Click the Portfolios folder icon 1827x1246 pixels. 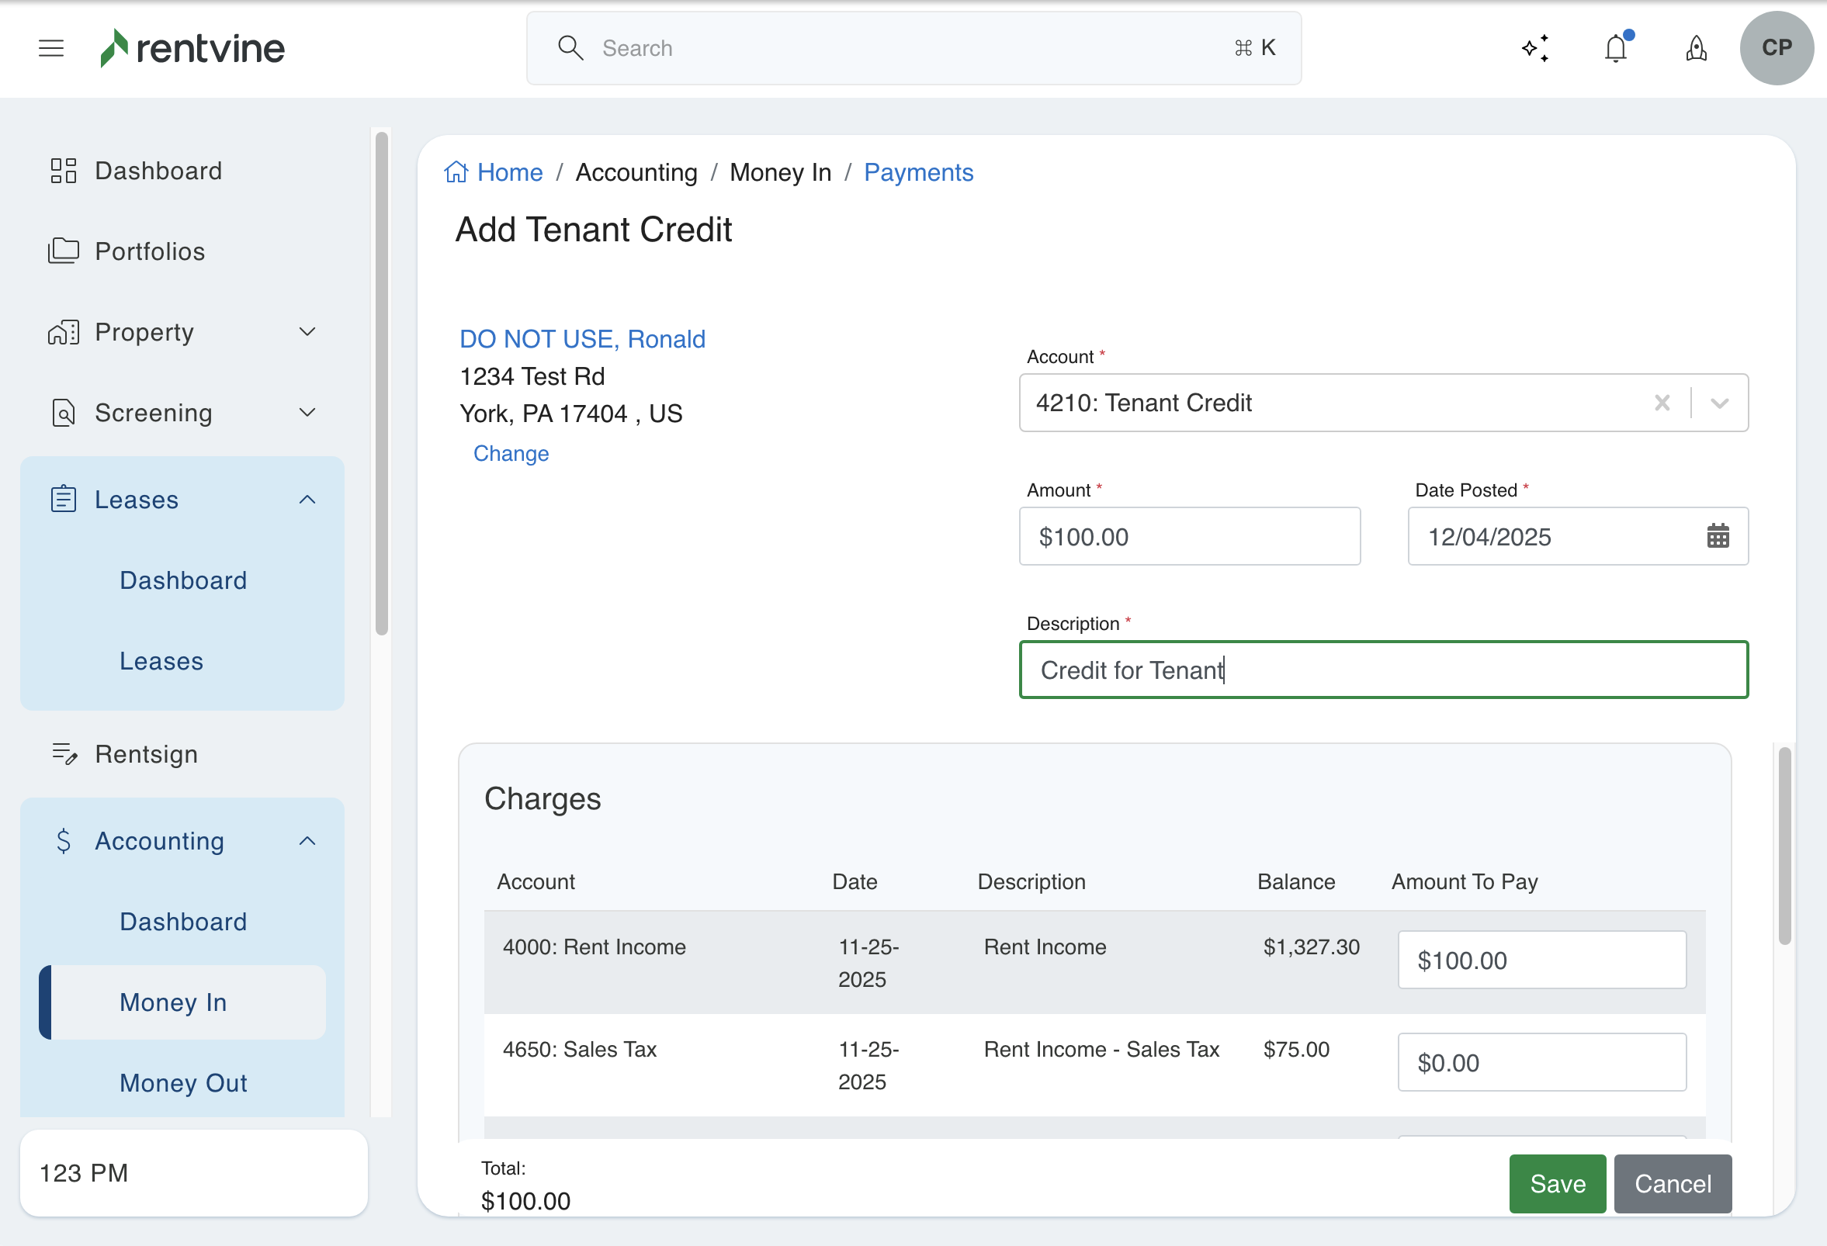[64, 251]
